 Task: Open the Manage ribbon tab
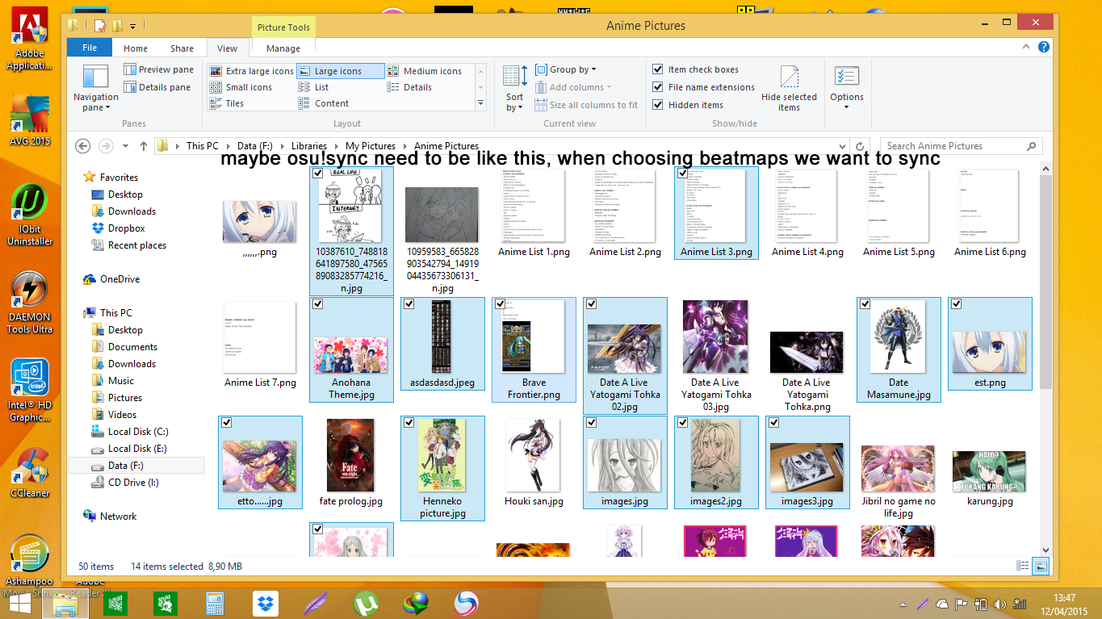pyautogui.click(x=283, y=48)
